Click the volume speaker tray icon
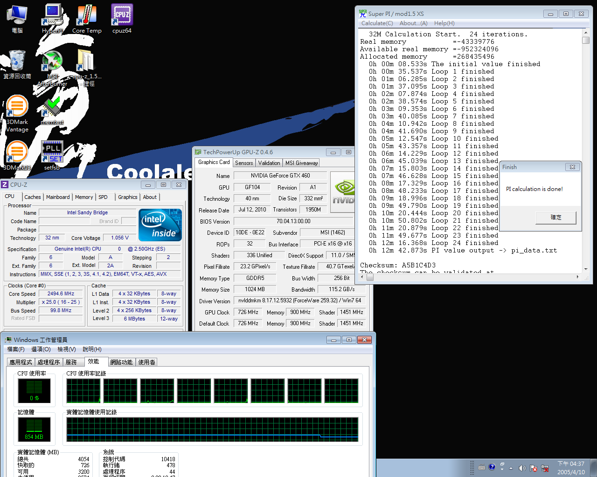This screenshot has width=597, height=477. (x=522, y=468)
